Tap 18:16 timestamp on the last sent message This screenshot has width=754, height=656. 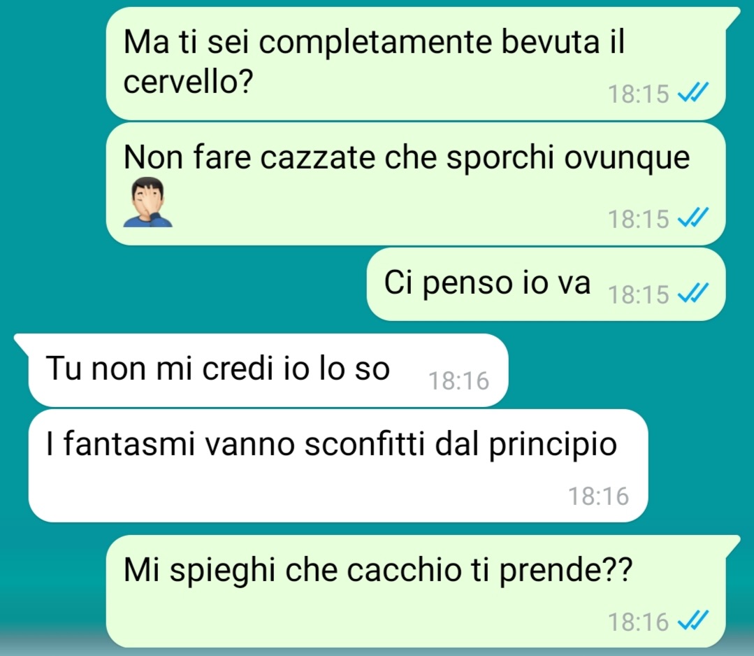(639, 621)
